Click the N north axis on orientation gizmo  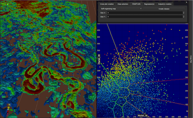[9, 105]
